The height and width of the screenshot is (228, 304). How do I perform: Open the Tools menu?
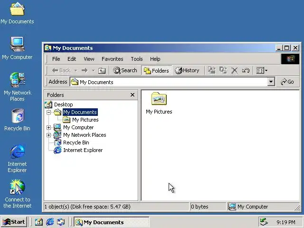tap(137, 59)
